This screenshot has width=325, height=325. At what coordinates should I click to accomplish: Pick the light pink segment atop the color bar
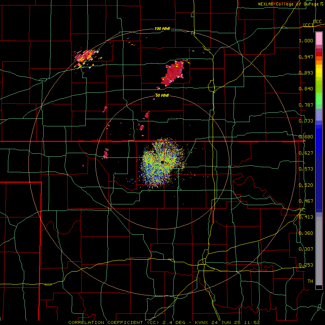319,38
